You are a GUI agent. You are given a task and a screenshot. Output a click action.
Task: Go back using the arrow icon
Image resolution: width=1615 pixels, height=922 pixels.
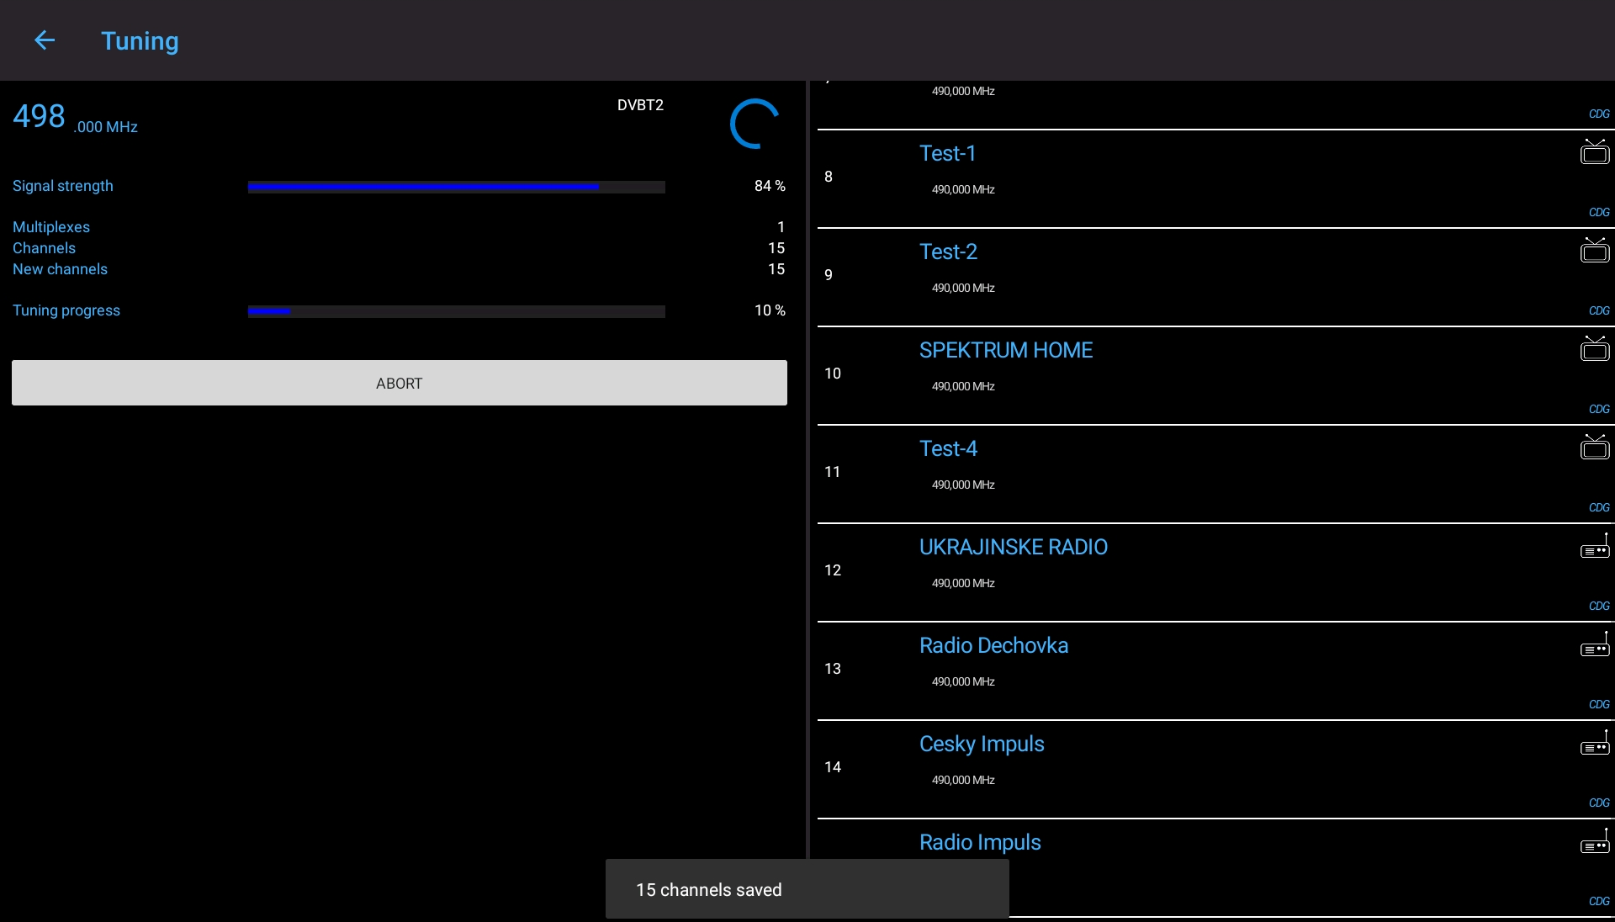[x=45, y=40]
